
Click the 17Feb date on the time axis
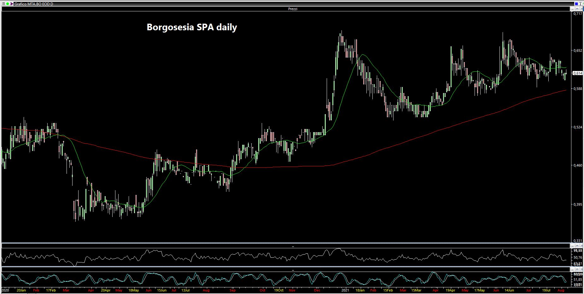51,290
